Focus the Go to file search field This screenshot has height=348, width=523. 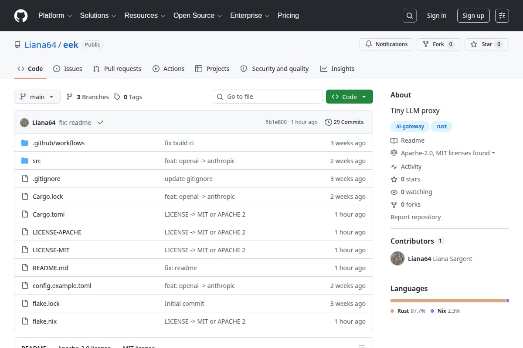(x=268, y=97)
